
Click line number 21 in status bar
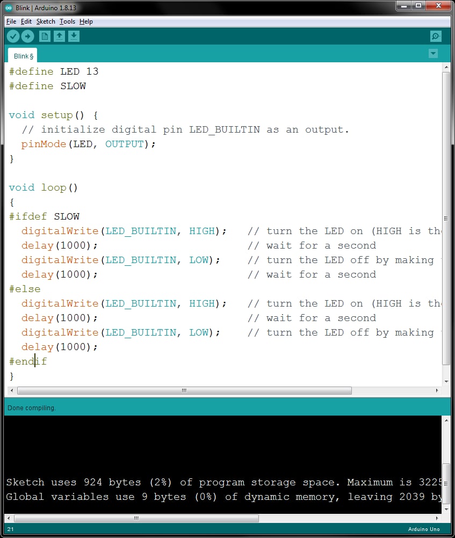(x=11, y=529)
